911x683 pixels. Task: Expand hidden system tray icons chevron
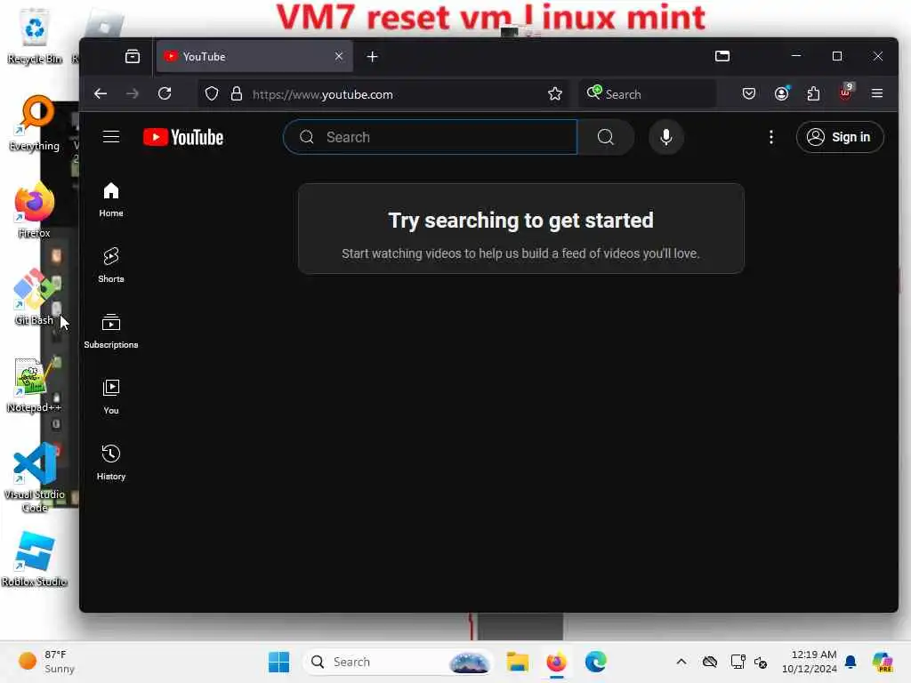point(681,662)
